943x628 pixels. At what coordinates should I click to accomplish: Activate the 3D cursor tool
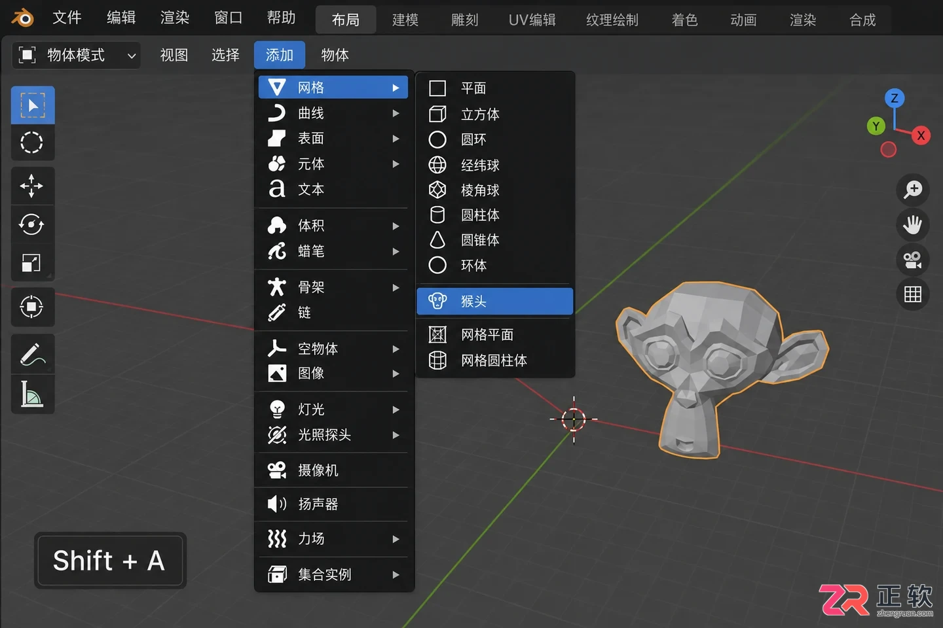(33, 143)
